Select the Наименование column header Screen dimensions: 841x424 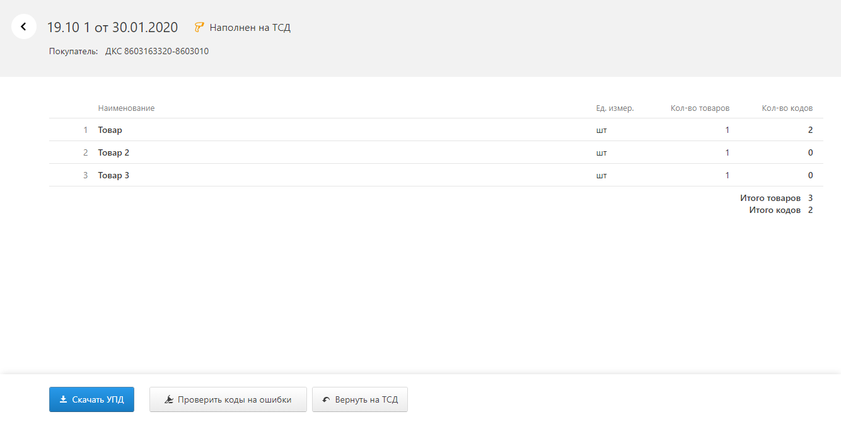(x=126, y=108)
